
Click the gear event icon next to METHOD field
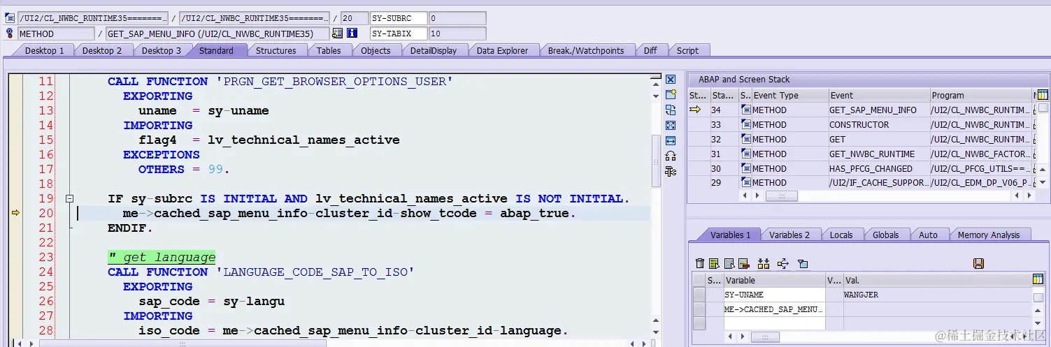[x=10, y=34]
